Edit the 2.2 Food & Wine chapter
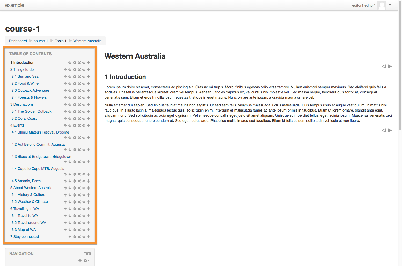 pyautogui.click(x=75, y=84)
